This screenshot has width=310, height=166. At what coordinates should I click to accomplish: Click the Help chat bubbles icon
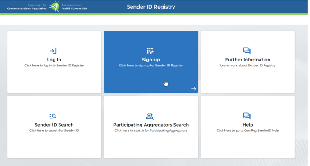247,116
